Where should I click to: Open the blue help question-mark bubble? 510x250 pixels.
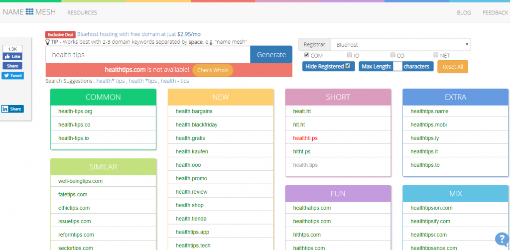(501, 239)
